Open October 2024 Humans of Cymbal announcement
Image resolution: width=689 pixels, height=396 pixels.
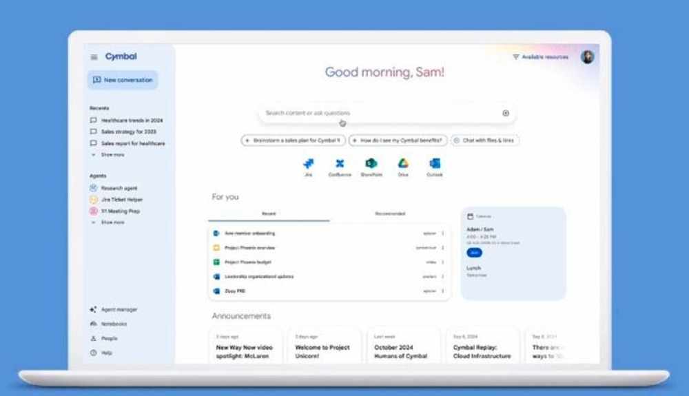[x=403, y=346]
